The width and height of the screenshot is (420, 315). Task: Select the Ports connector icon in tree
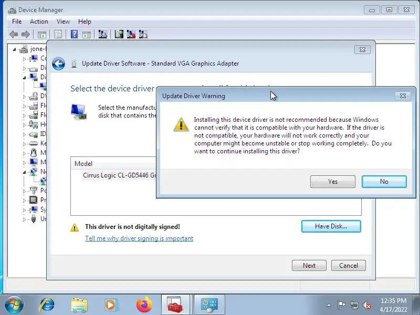click(34, 191)
